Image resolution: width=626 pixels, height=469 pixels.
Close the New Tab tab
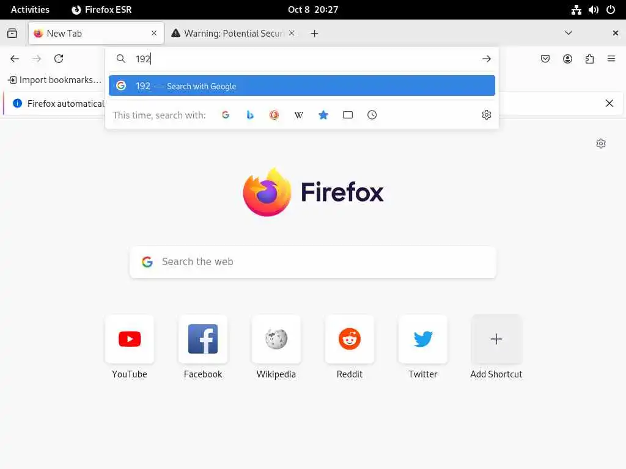coord(154,33)
